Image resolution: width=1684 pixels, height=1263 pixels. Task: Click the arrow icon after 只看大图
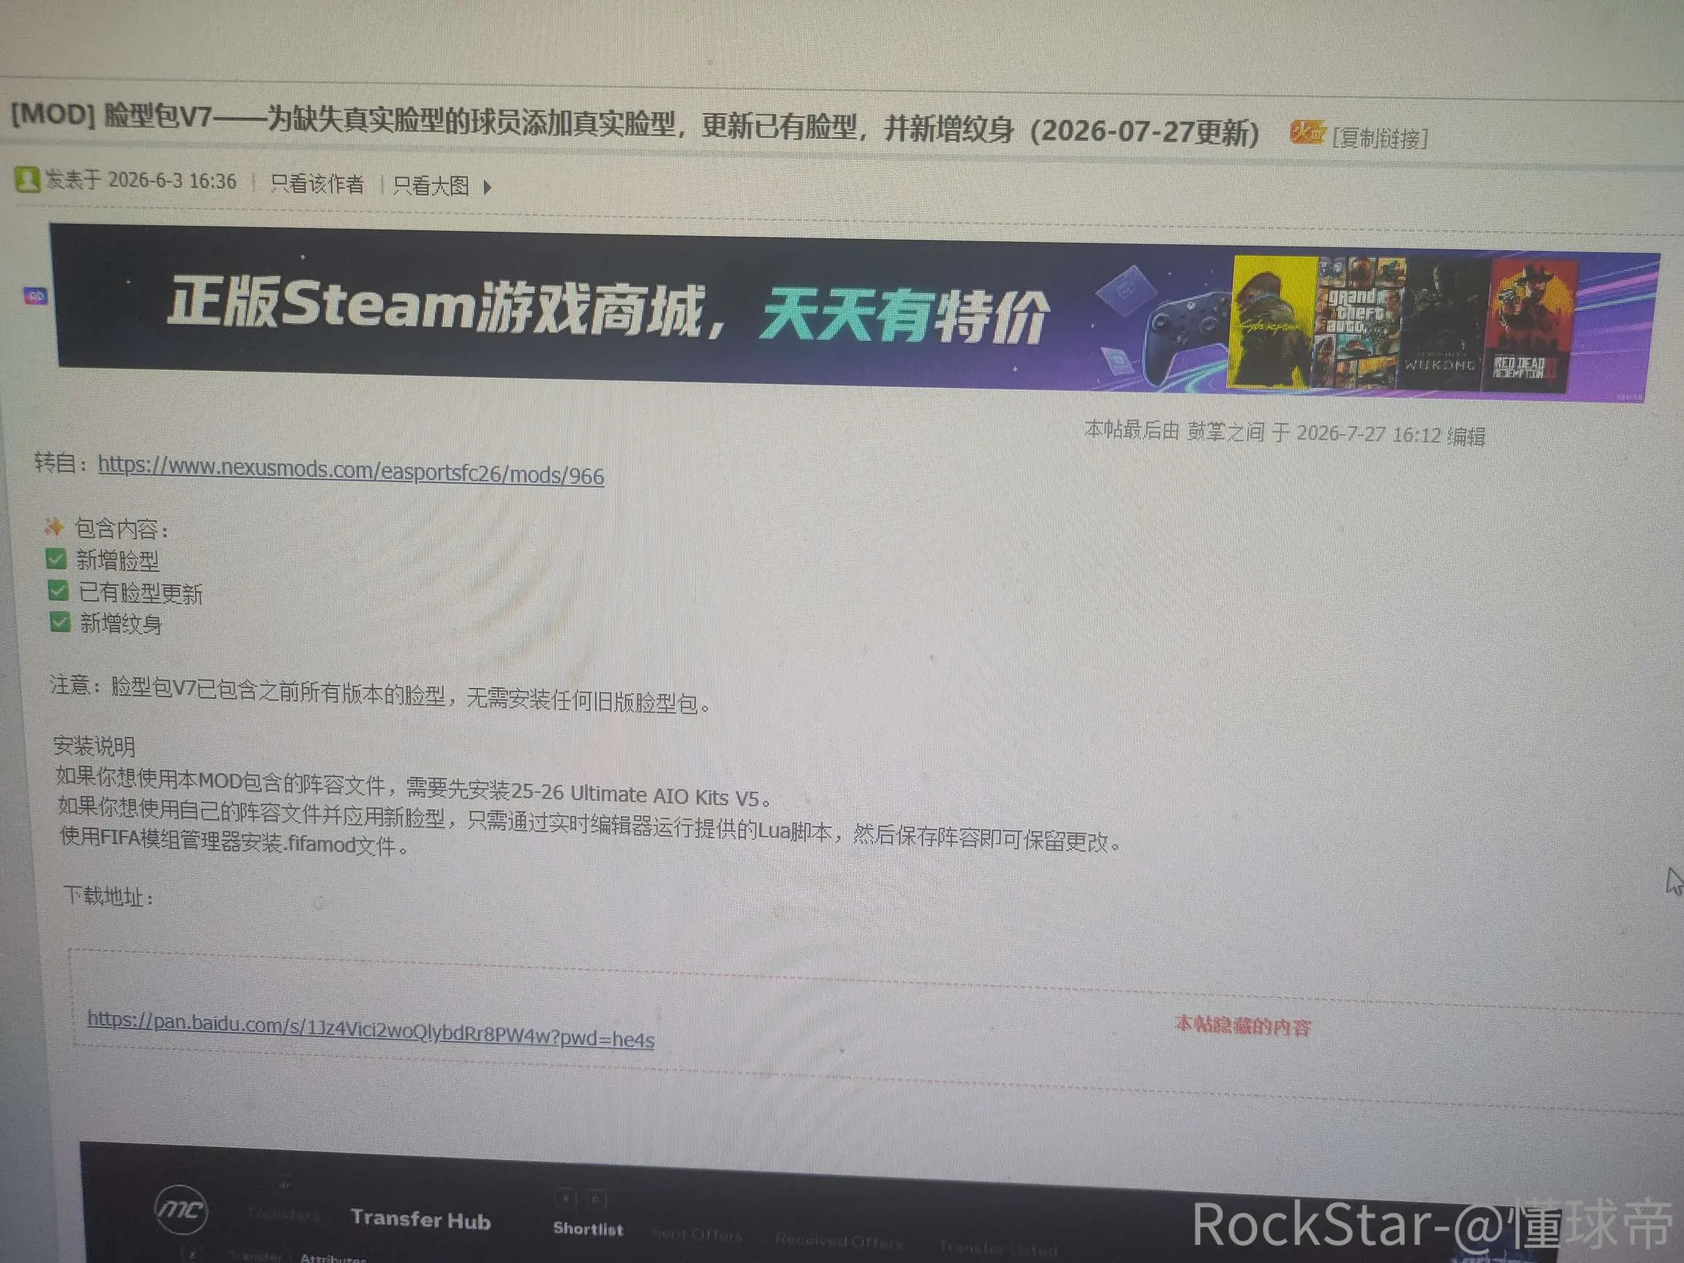click(x=488, y=187)
